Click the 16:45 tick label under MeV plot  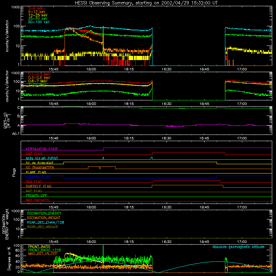click(204, 104)
